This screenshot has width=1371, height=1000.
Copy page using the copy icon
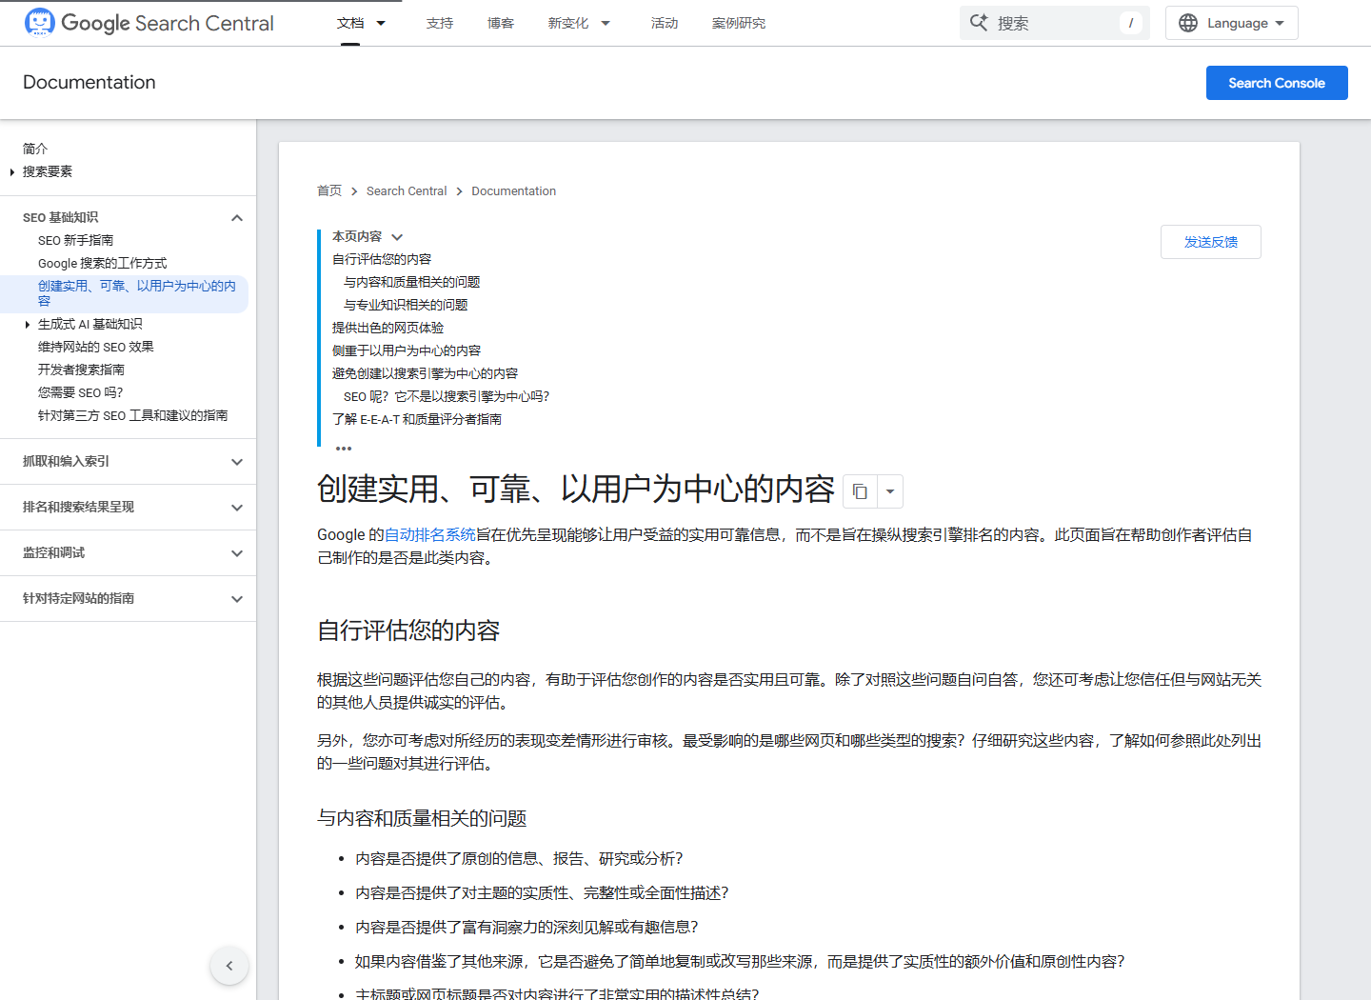click(860, 491)
